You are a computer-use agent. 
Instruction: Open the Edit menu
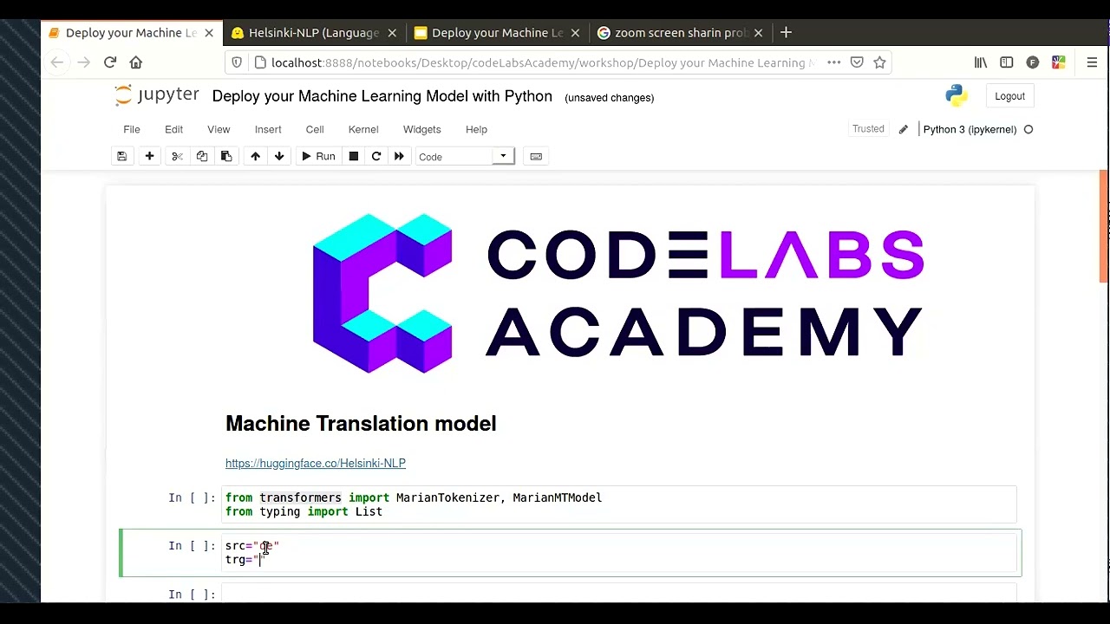click(x=173, y=129)
